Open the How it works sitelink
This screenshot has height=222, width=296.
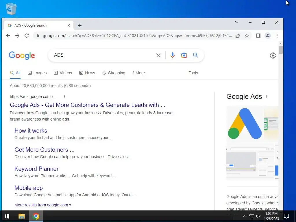click(31, 131)
